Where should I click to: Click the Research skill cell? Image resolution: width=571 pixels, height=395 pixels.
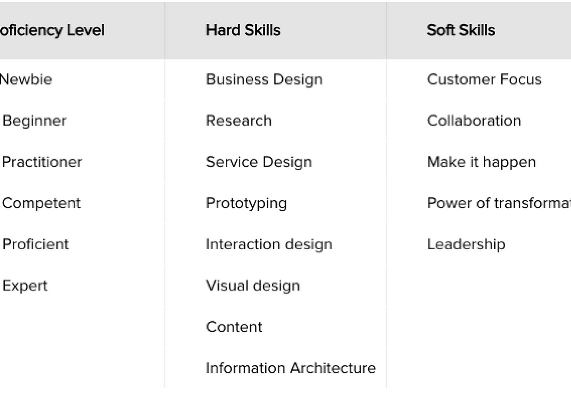(239, 121)
